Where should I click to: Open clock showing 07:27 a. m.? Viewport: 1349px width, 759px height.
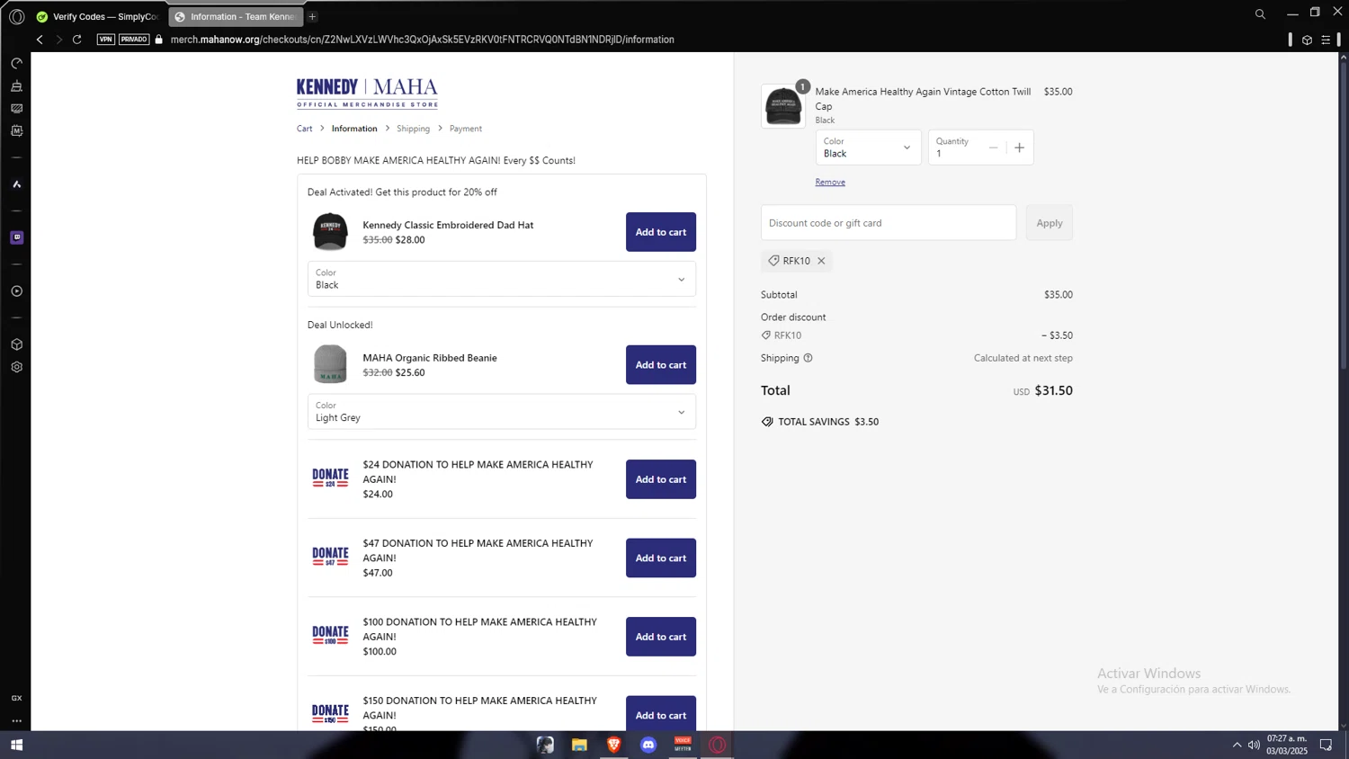click(x=1287, y=745)
